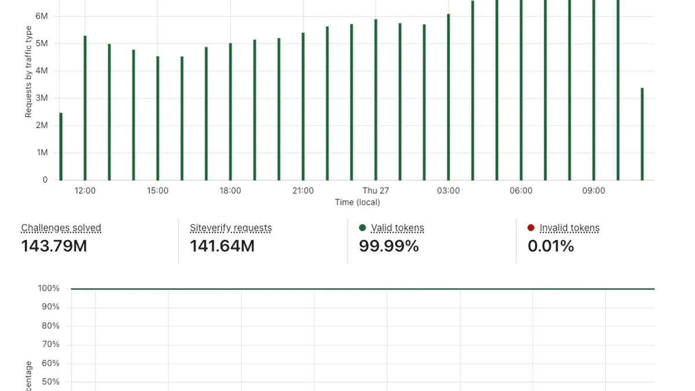Click the 141.64M siteverify value

[x=222, y=246]
